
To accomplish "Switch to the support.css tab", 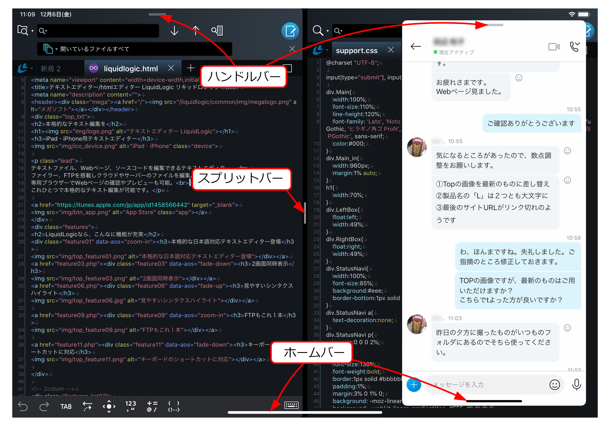I will [x=357, y=51].
